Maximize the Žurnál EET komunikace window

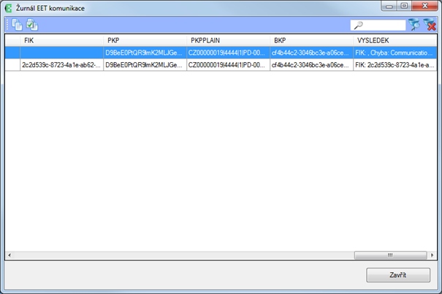tap(403, 7)
